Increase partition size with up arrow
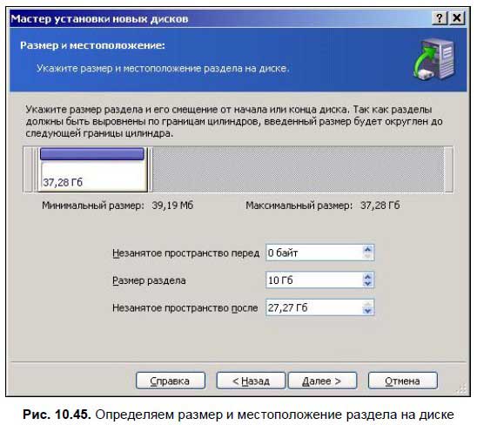Viewport: 477px width, 425px height. click(x=368, y=276)
